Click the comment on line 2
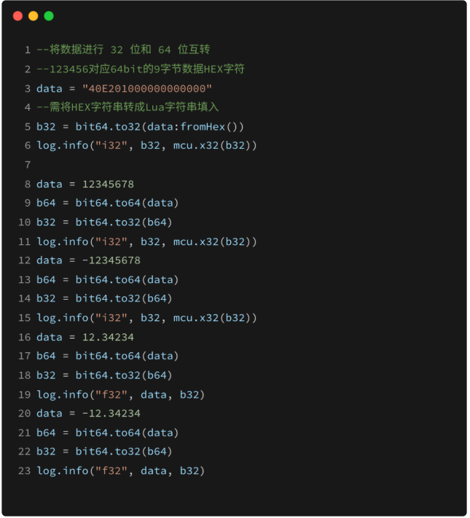Screen dimensions: 470x518 tap(141, 69)
